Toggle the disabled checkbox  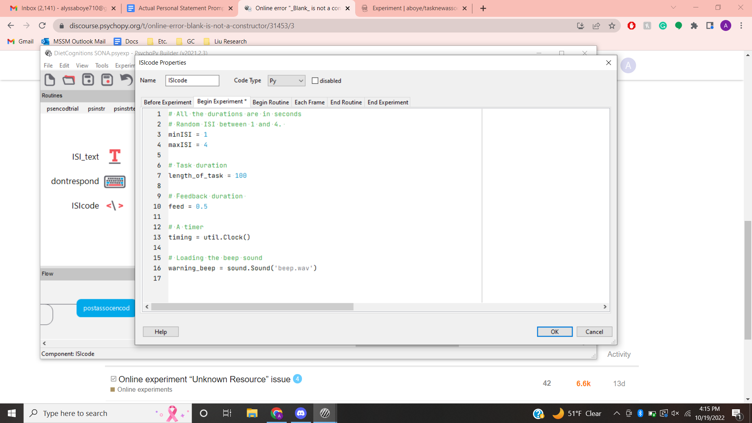(x=315, y=81)
